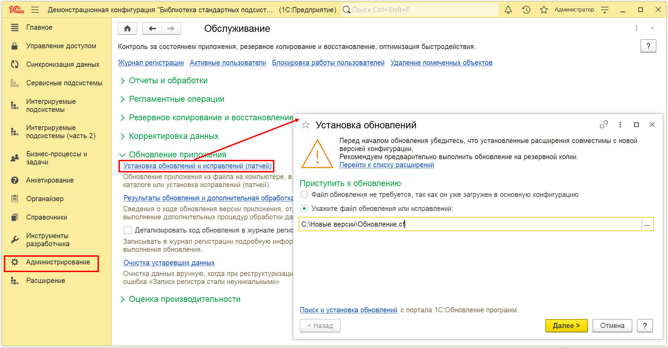Open more menu in Установка обновлений dialog
Image resolution: width=668 pixels, height=348 pixels.
(x=620, y=125)
